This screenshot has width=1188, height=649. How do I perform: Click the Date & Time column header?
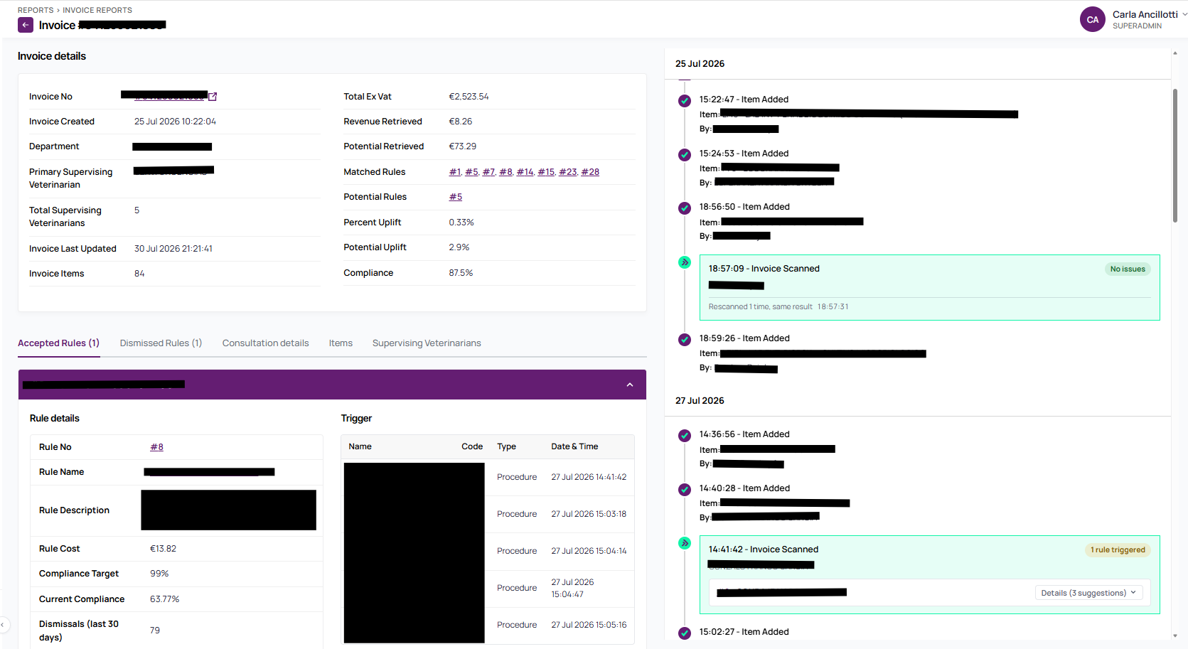tap(574, 446)
